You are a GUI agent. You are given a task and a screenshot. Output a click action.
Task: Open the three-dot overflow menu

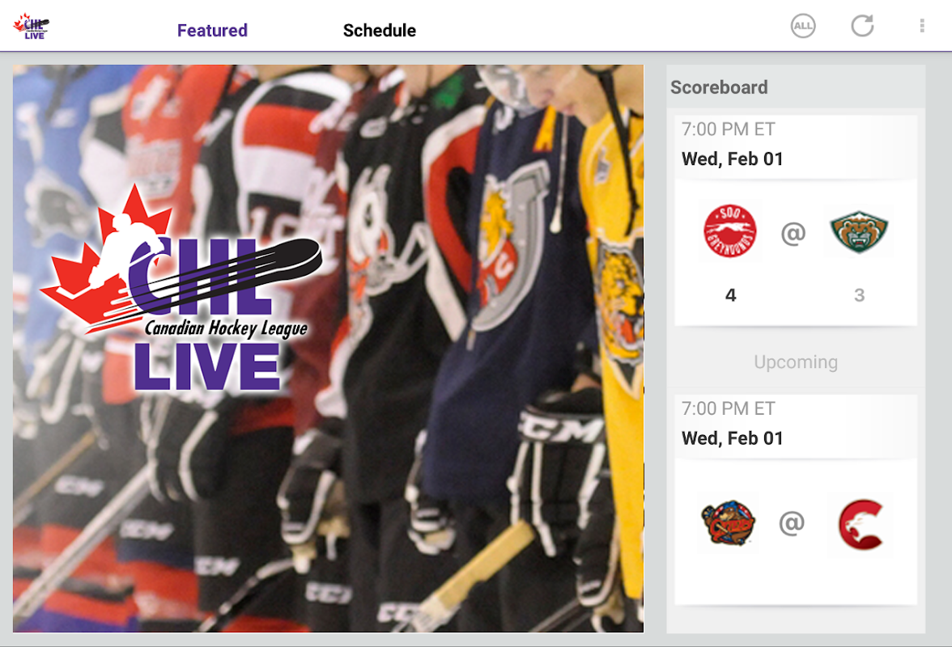click(921, 25)
